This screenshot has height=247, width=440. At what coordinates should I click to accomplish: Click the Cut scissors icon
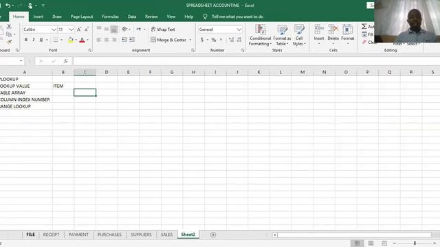click(x=9, y=27)
